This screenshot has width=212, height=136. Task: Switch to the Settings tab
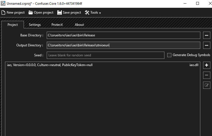click(x=35, y=25)
